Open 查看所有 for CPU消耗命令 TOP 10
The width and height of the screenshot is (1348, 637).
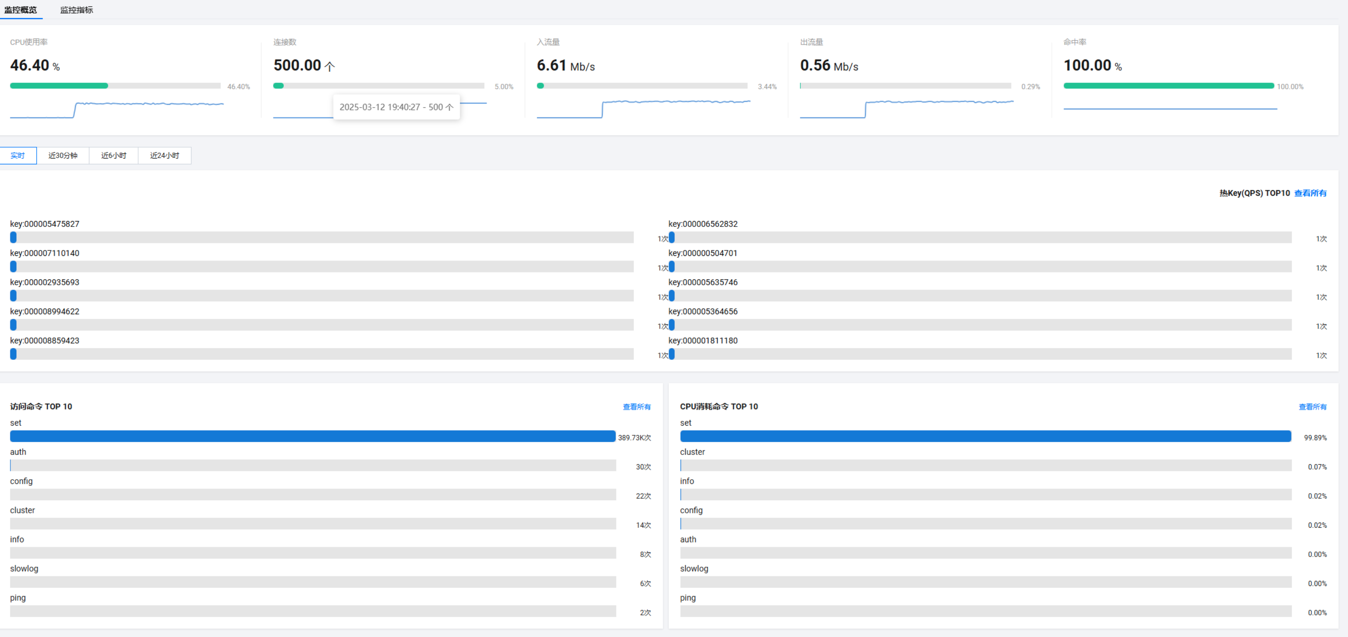tap(1312, 406)
